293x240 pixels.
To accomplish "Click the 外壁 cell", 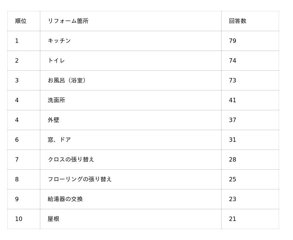I will coord(53,120).
